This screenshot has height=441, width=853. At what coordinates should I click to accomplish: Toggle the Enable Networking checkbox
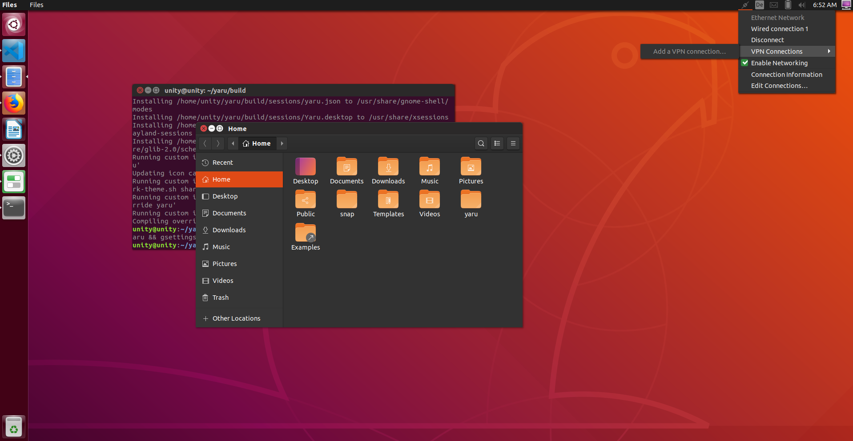[x=745, y=63]
